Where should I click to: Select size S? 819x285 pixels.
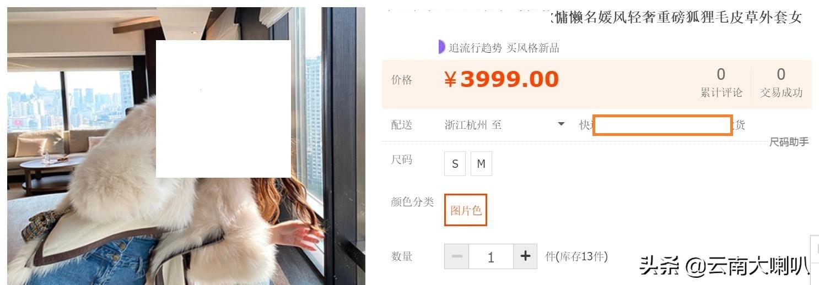(455, 164)
